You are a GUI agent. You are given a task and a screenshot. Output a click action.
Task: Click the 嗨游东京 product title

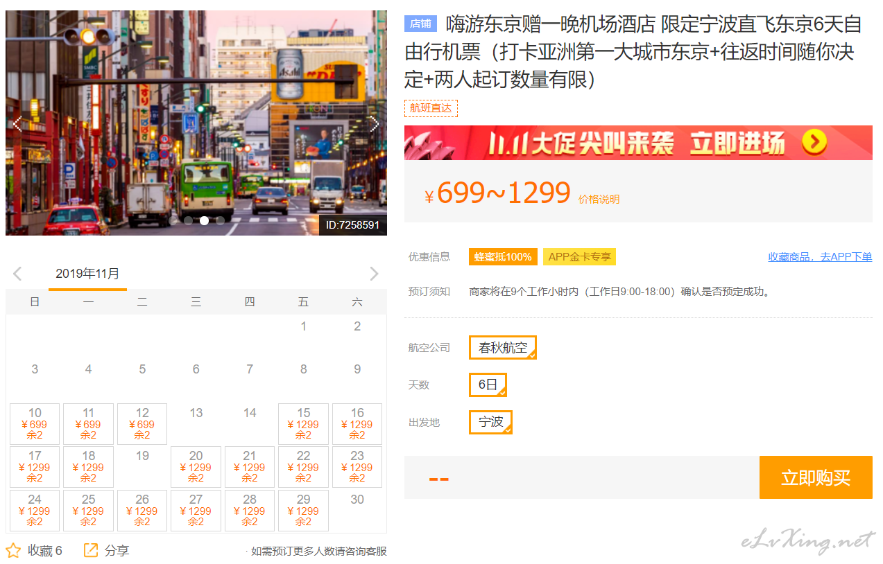633,52
